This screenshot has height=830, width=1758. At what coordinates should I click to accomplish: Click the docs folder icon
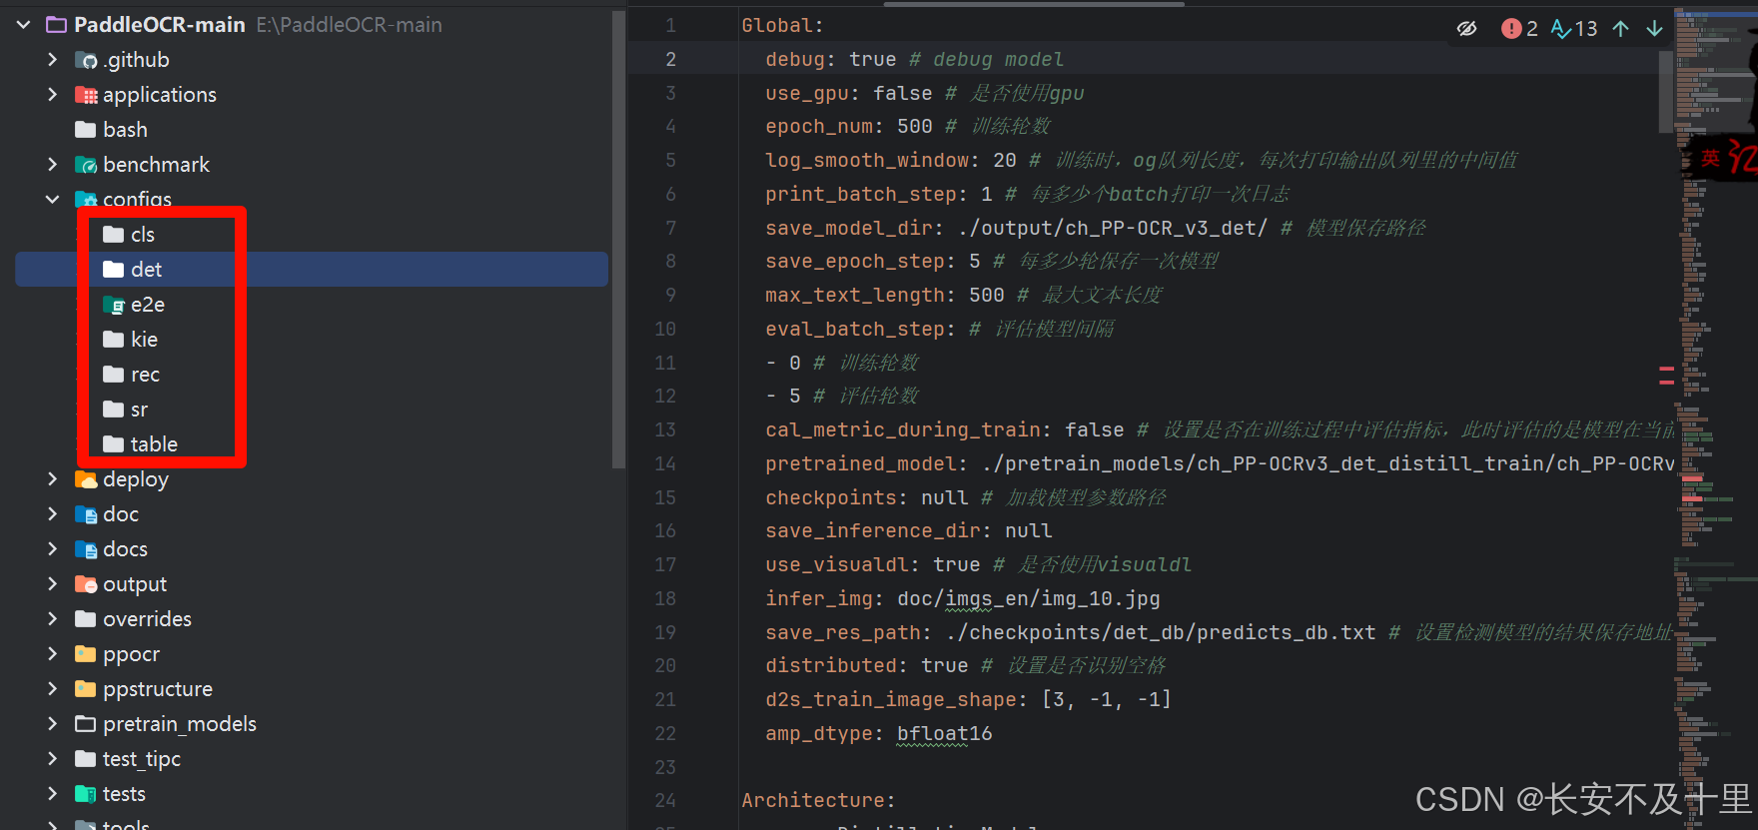point(86,549)
